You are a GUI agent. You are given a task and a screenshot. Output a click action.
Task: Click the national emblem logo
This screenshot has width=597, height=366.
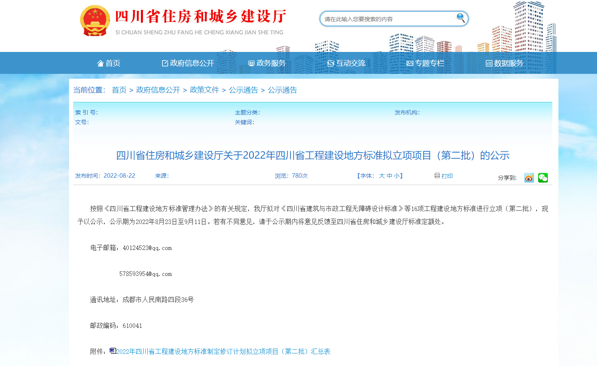[x=95, y=21]
